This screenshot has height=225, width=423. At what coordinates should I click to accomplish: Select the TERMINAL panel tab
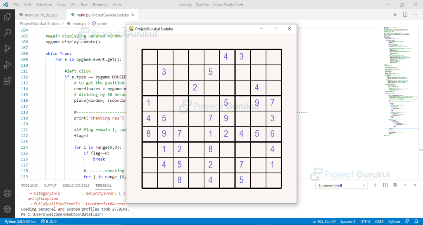click(103, 185)
